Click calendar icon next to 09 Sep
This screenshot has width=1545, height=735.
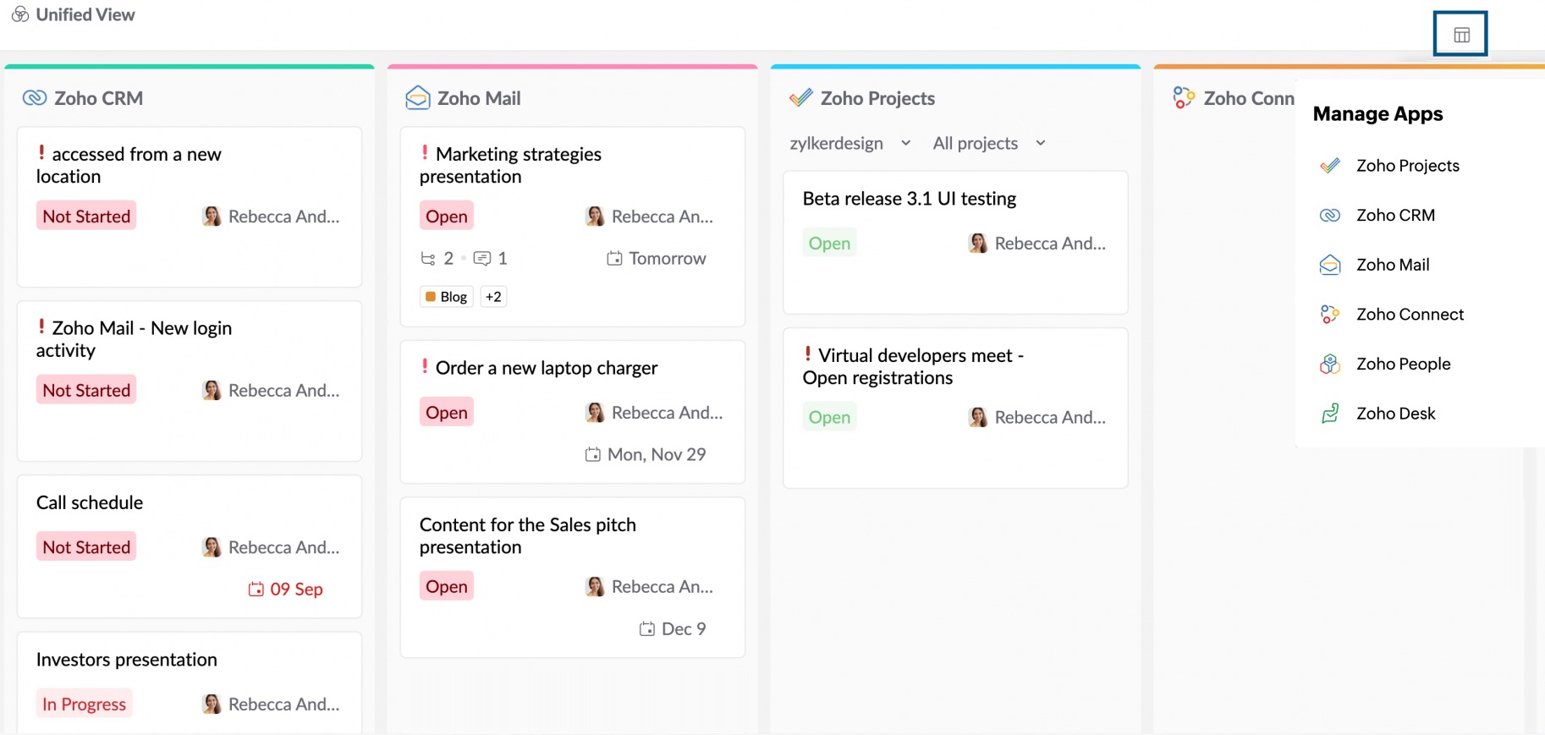[256, 590]
